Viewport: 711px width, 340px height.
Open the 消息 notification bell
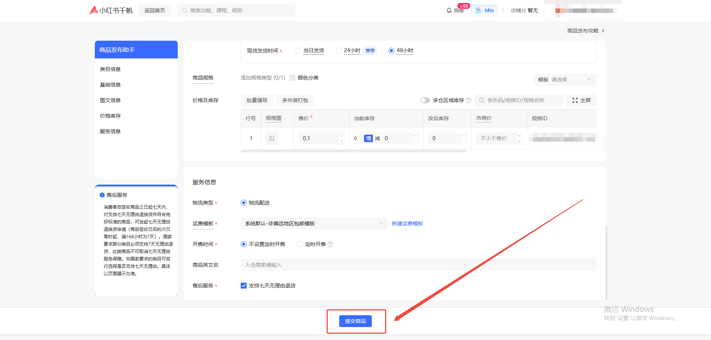[x=449, y=10]
